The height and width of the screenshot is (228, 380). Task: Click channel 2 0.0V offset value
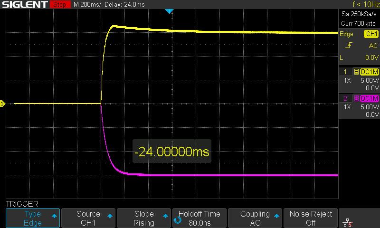tap(372, 114)
